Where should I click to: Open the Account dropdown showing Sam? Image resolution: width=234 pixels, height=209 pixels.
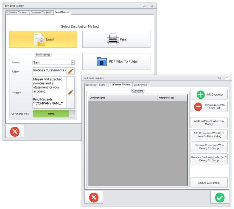73,63
